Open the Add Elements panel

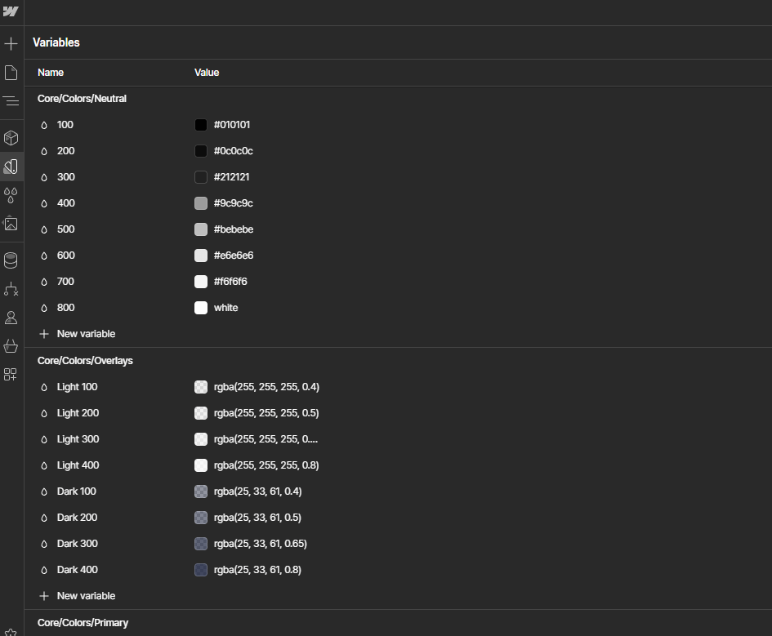click(x=11, y=43)
